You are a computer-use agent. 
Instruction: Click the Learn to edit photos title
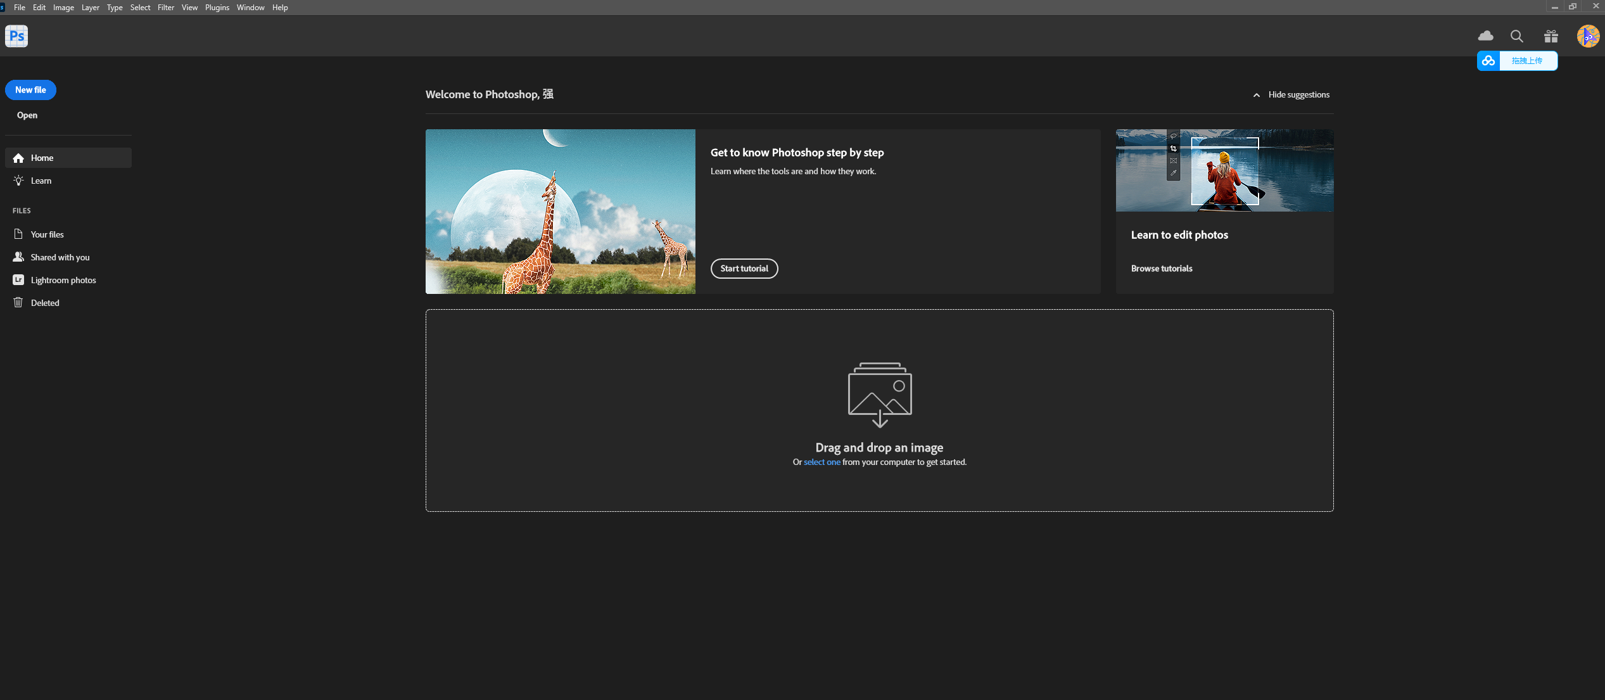pos(1179,235)
